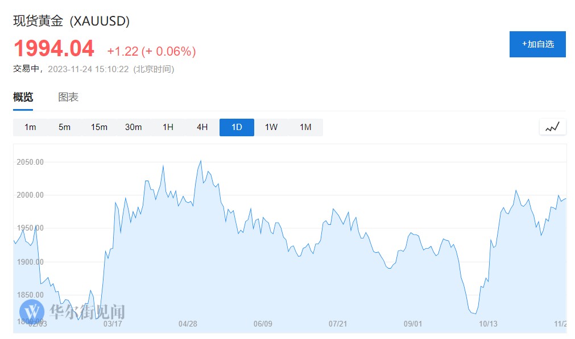Set chart period to 4H
This screenshot has height=339, width=575.
point(202,127)
